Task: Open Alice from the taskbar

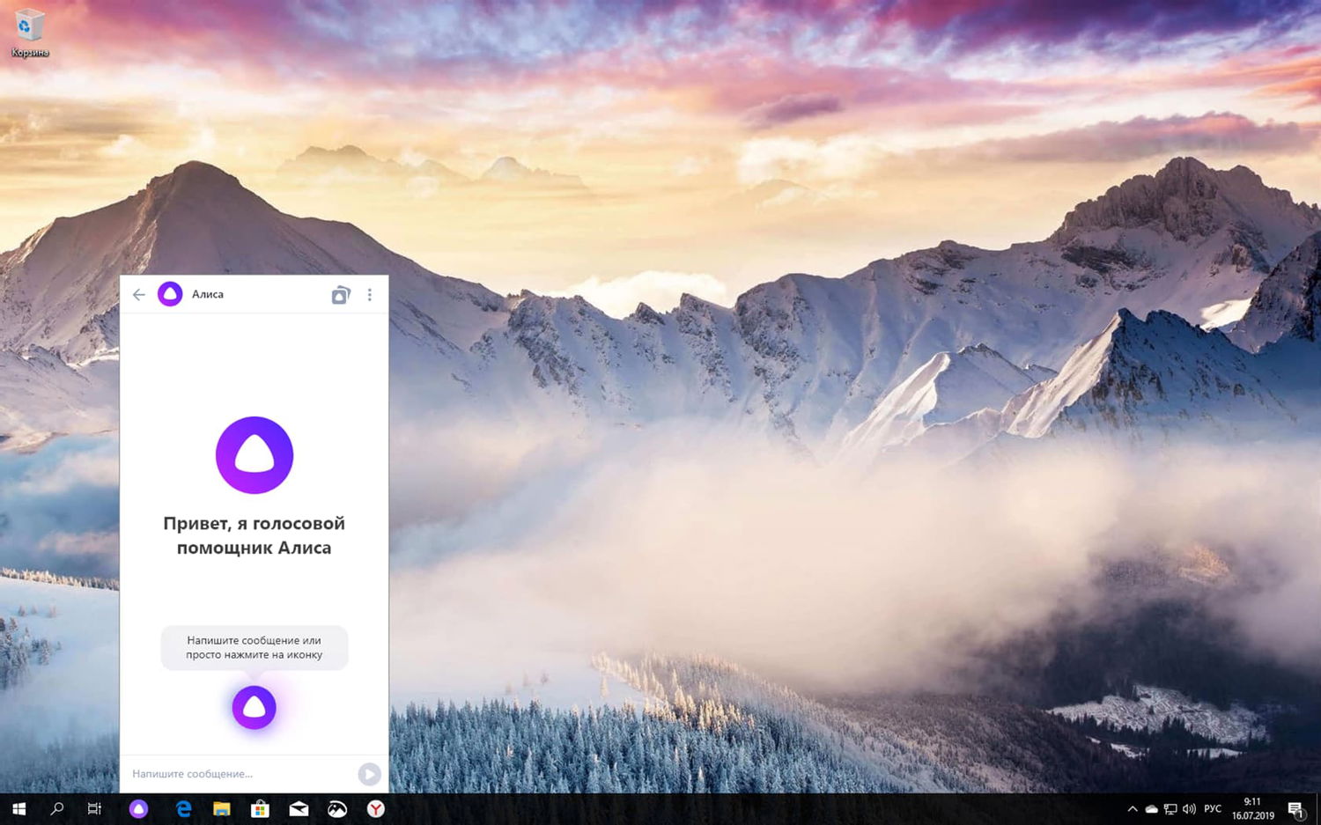Action: click(139, 808)
